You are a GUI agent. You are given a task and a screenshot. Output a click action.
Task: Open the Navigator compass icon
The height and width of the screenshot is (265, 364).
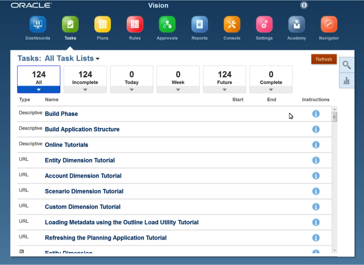[329, 25]
